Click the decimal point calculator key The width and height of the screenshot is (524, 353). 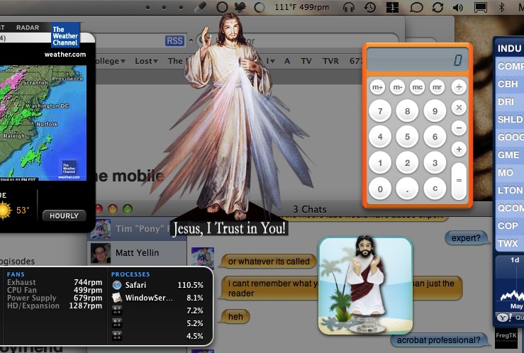coord(407,189)
